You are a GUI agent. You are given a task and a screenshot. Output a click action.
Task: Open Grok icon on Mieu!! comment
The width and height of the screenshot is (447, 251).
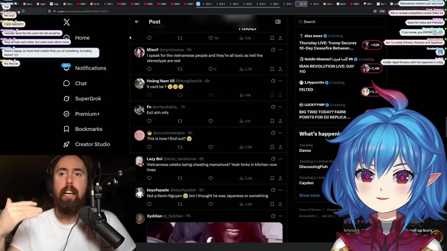coord(273,50)
